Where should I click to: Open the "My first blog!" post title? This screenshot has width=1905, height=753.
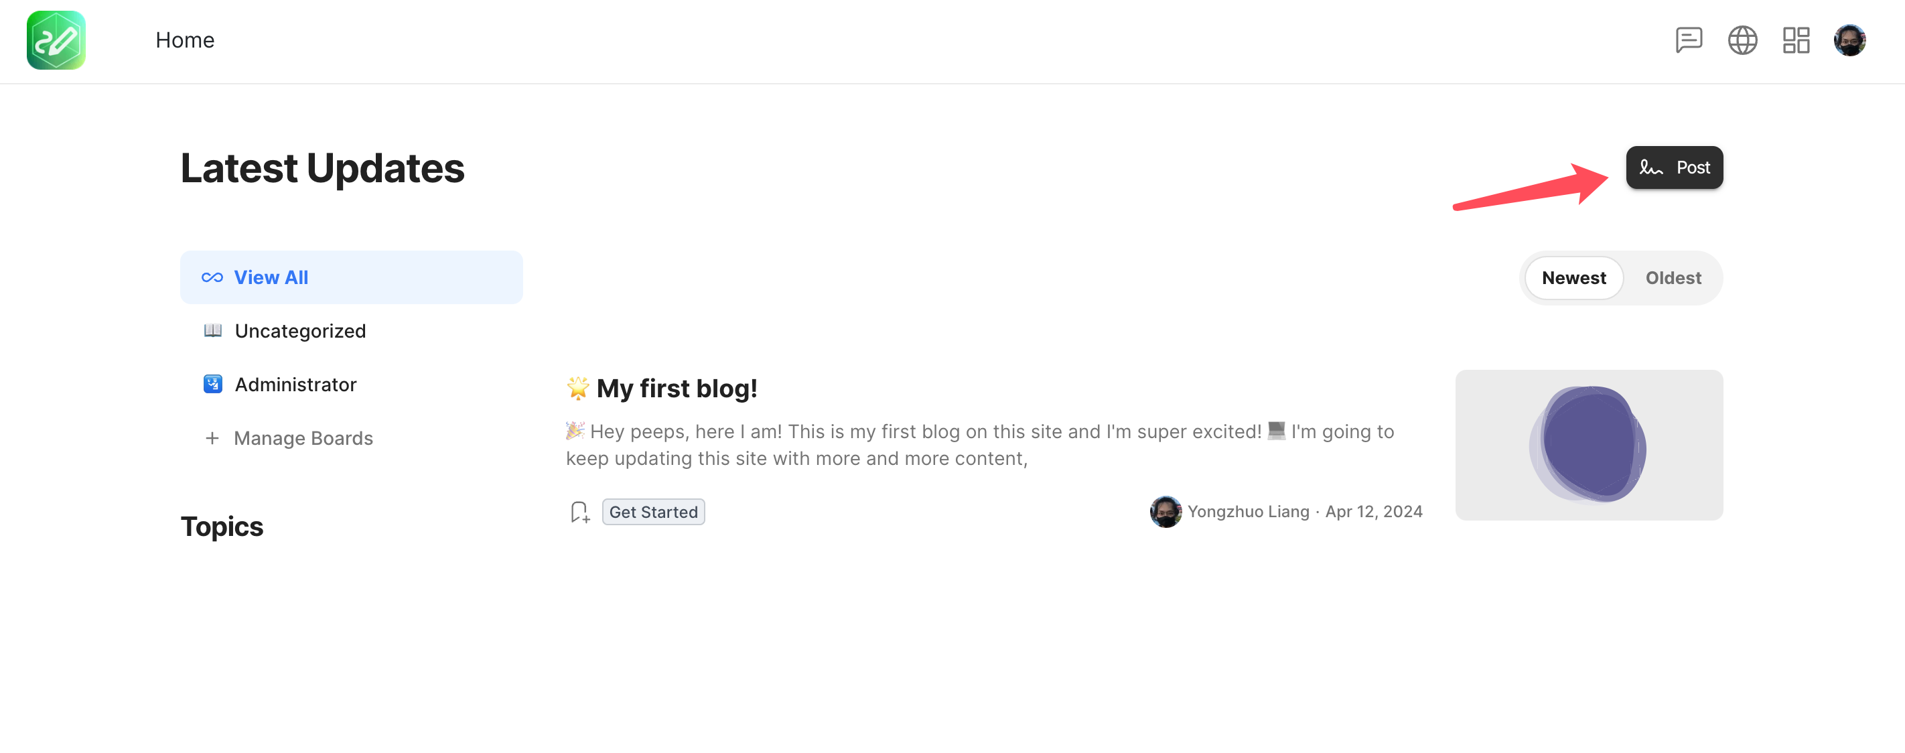[676, 389]
